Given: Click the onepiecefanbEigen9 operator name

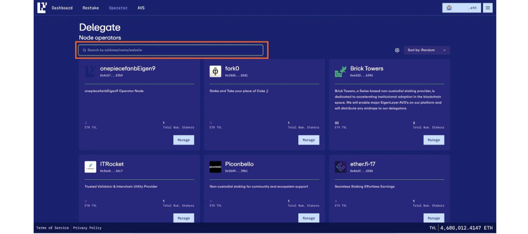Looking at the screenshot, I should [128, 68].
